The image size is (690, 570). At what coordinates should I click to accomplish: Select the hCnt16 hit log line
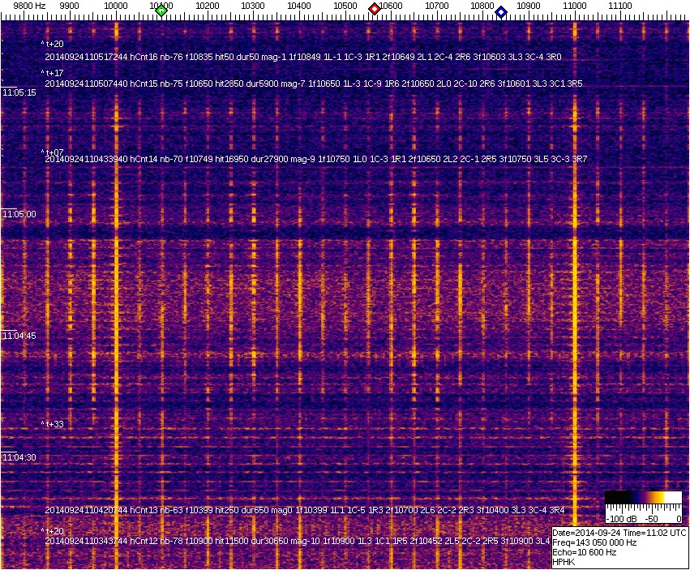tap(303, 57)
